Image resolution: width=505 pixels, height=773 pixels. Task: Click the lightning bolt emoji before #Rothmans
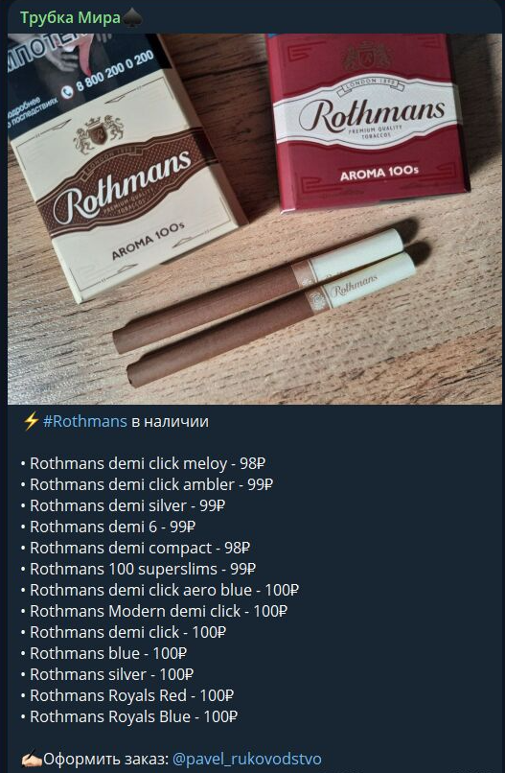(x=31, y=422)
